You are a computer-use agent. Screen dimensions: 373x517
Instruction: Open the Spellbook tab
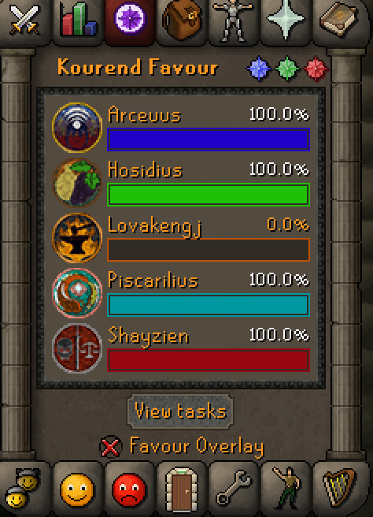point(339,20)
